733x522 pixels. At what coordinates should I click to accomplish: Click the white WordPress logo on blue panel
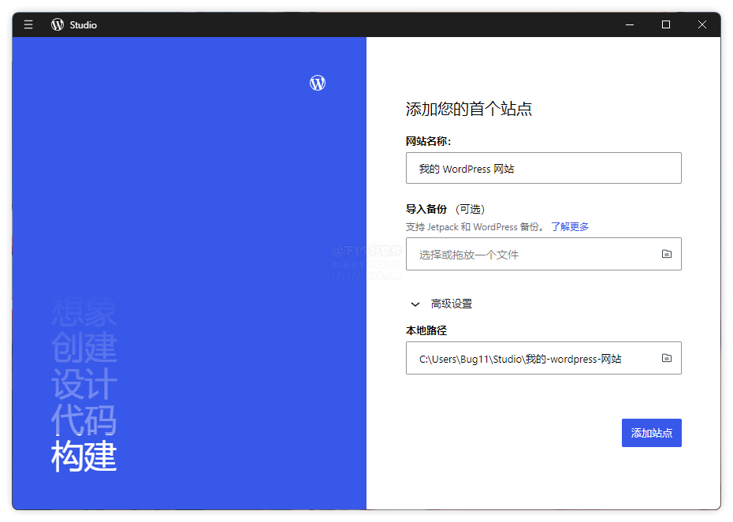pos(318,83)
